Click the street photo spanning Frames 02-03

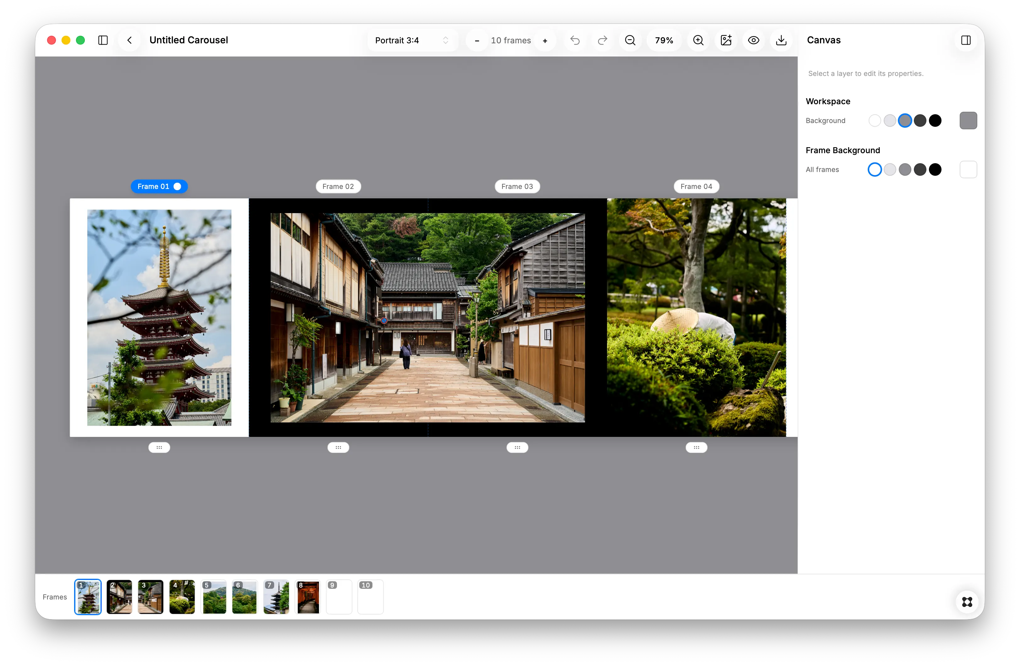click(428, 318)
